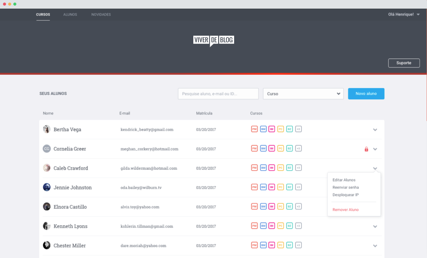Viewport: 427px width, 258px height.
Task: Click Caleb Crawford's avatar photo
Action: [x=47, y=168]
